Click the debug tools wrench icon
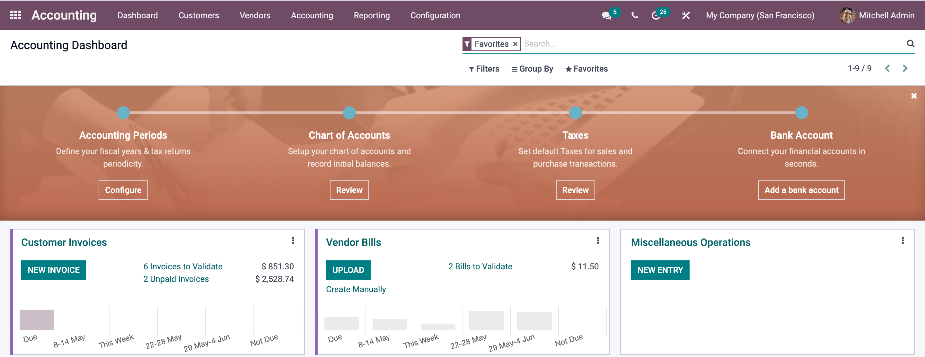The height and width of the screenshot is (357, 925). 685,15
